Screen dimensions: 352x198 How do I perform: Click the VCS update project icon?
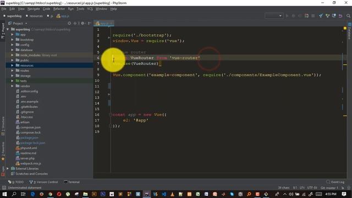tap(321, 16)
